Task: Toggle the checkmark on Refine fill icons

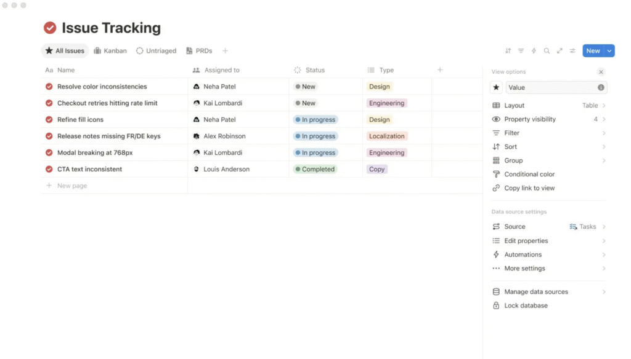Action: tap(49, 120)
